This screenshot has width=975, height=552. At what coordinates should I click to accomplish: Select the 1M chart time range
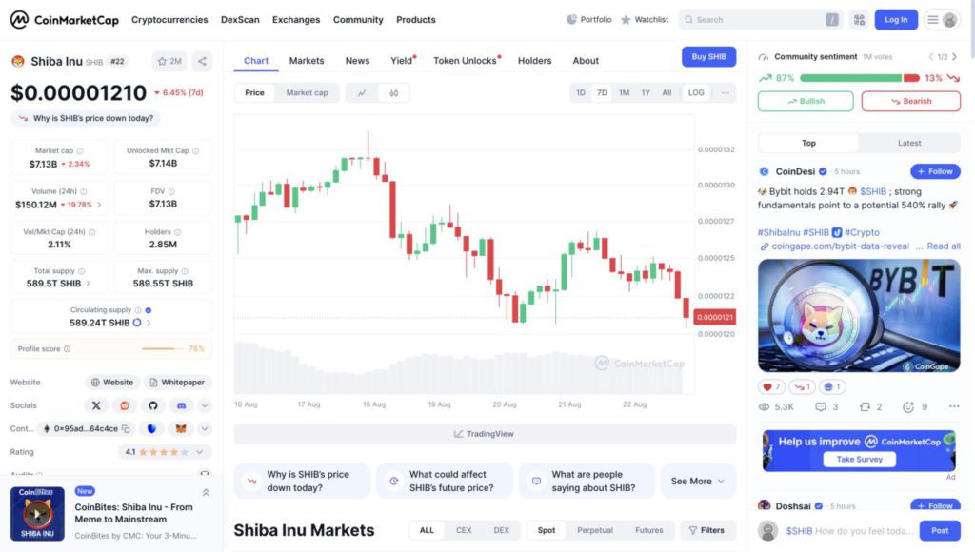click(x=624, y=93)
